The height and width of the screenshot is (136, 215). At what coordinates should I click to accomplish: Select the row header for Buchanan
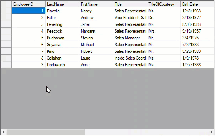(6, 38)
